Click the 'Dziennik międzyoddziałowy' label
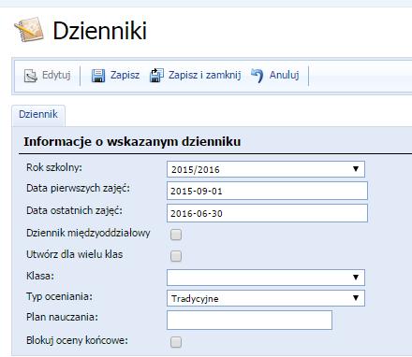The height and width of the screenshot is (357, 412). coord(88,233)
